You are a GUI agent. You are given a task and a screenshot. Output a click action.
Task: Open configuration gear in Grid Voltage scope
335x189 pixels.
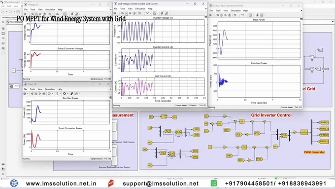click(x=115, y=13)
